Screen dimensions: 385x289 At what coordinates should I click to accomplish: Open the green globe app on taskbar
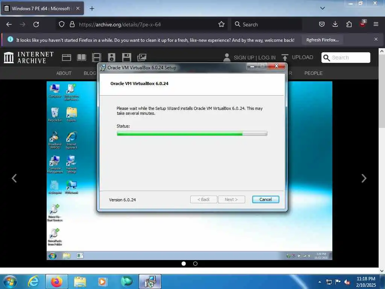point(126,281)
